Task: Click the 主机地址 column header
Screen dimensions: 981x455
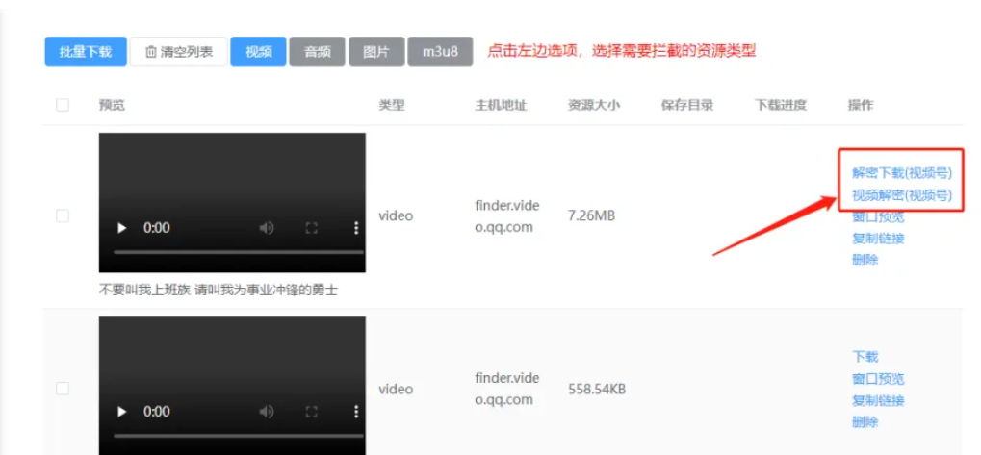Action: pyautogui.click(x=501, y=105)
